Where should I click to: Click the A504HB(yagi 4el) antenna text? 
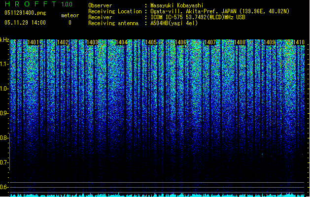tap(174, 23)
